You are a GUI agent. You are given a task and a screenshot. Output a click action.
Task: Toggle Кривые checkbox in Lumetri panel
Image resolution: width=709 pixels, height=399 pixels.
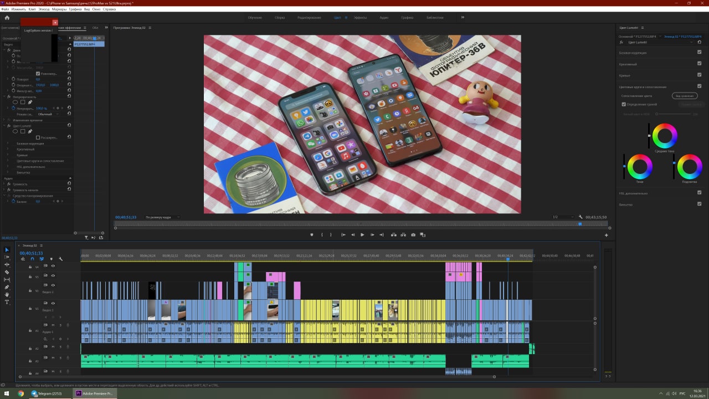[699, 75]
